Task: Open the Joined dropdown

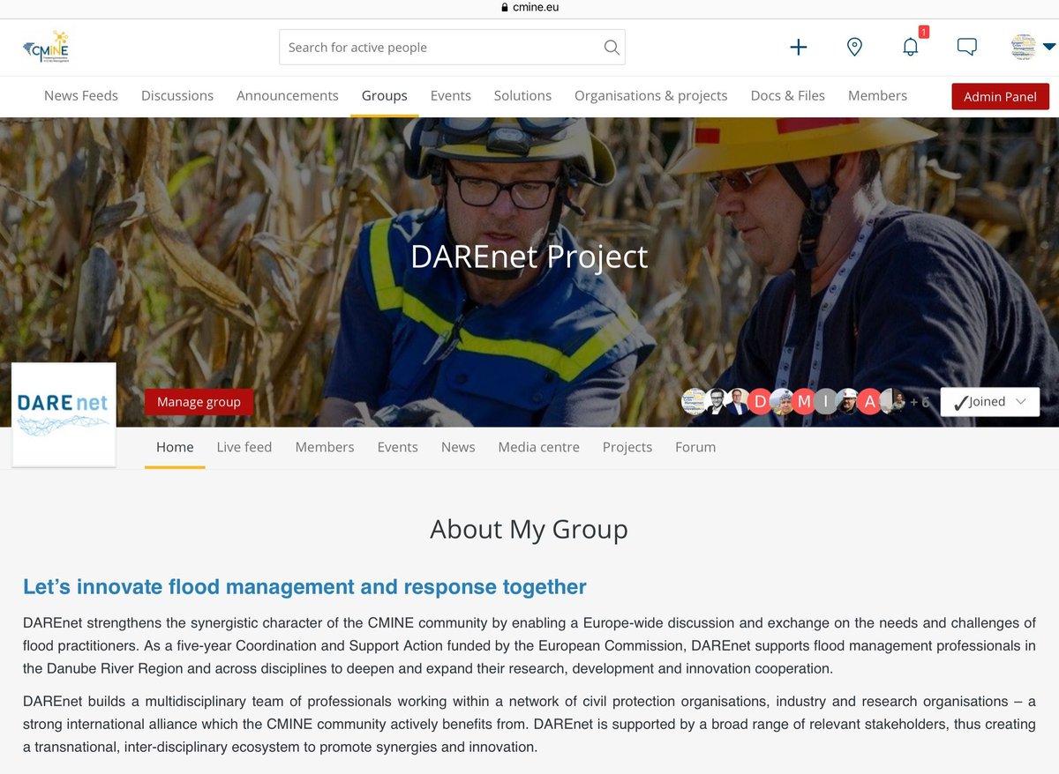Action: pyautogui.click(x=989, y=402)
